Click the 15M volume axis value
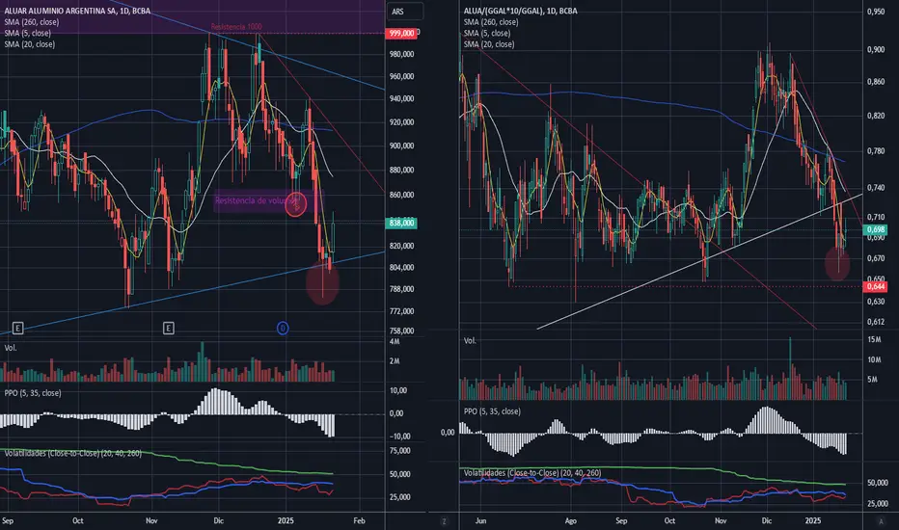The height and width of the screenshot is (530, 899). (874, 340)
